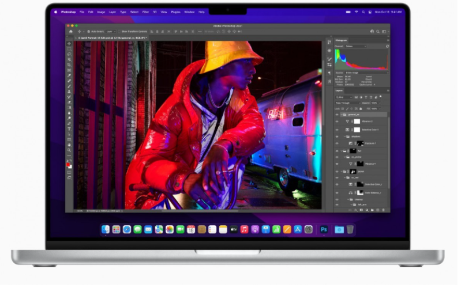Screen dimensions: 461x288
Task: Open the Filter menu
Action: coord(145,12)
